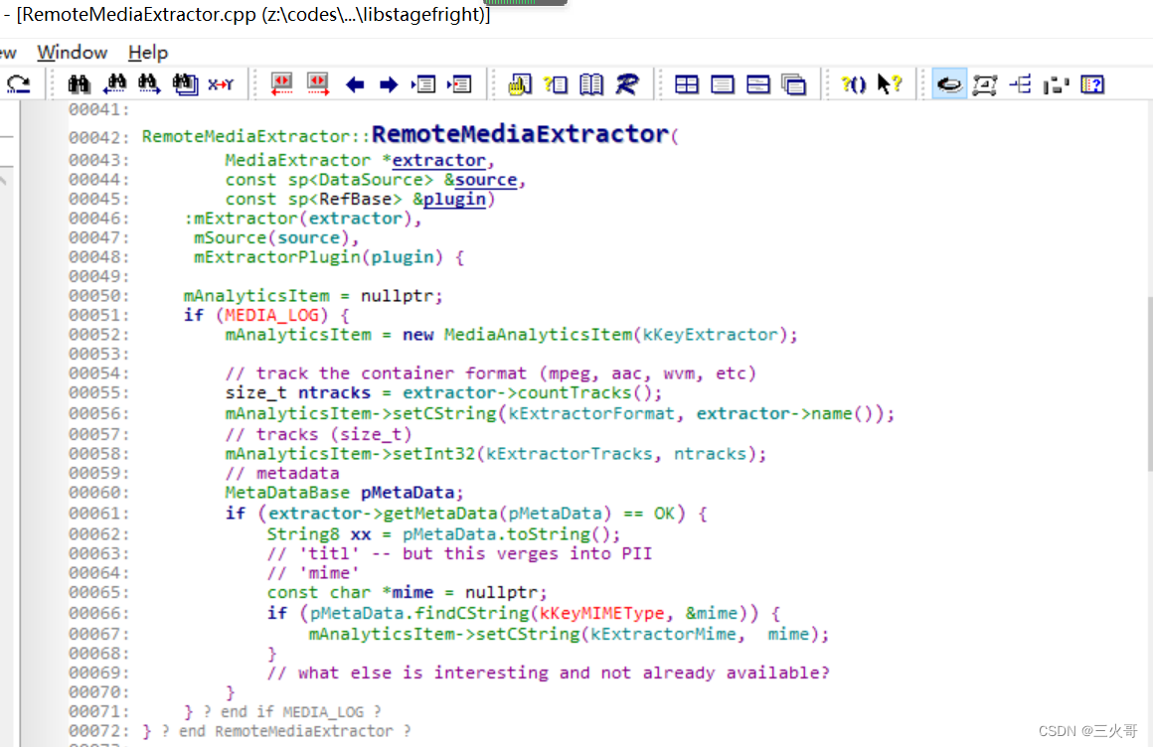
Task: Click kExtractorFormat on line 56
Action: pyautogui.click(x=591, y=413)
